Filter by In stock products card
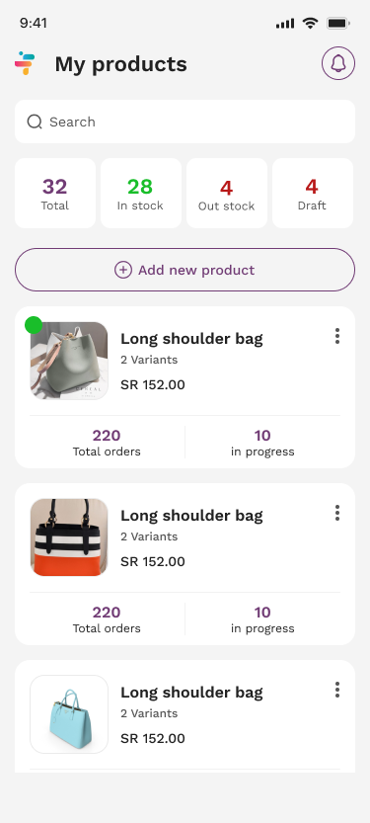This screenshot has height=823, width=370. pyautogui.click(x=141, y=194)
